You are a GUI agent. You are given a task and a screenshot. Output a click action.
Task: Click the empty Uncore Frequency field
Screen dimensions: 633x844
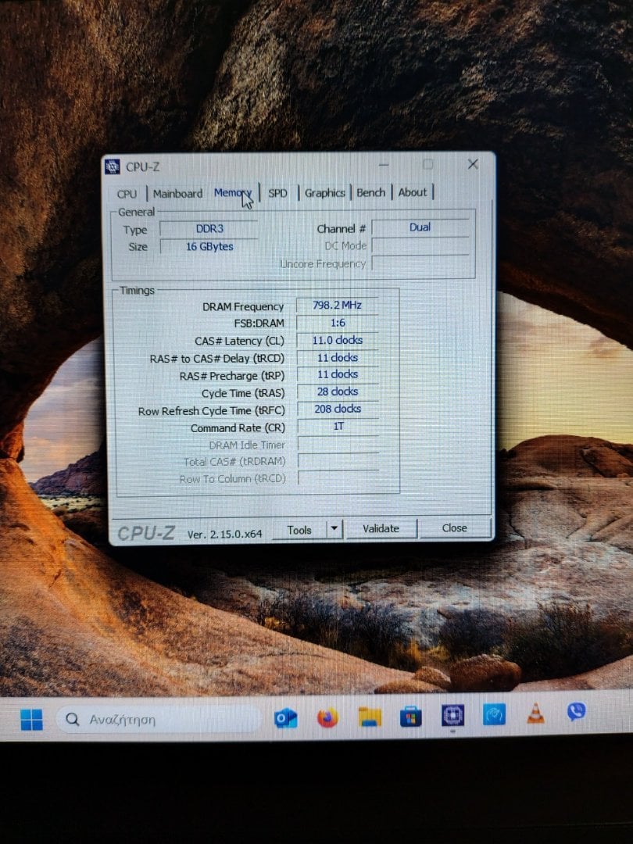pos(420,264)
